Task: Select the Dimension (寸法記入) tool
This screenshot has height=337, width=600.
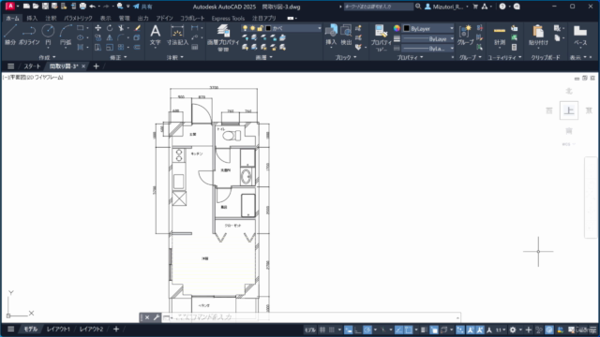Action: coord(177,35)
